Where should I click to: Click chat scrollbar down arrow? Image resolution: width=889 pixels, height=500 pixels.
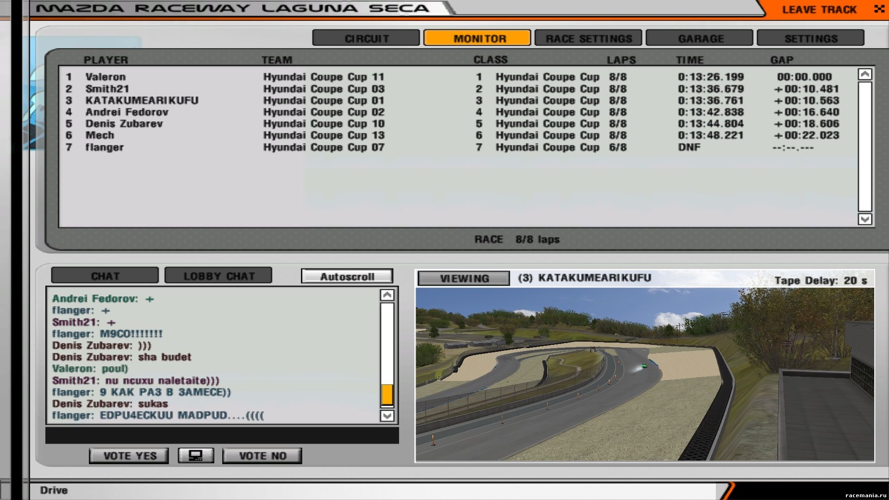[x=387, y=416]
